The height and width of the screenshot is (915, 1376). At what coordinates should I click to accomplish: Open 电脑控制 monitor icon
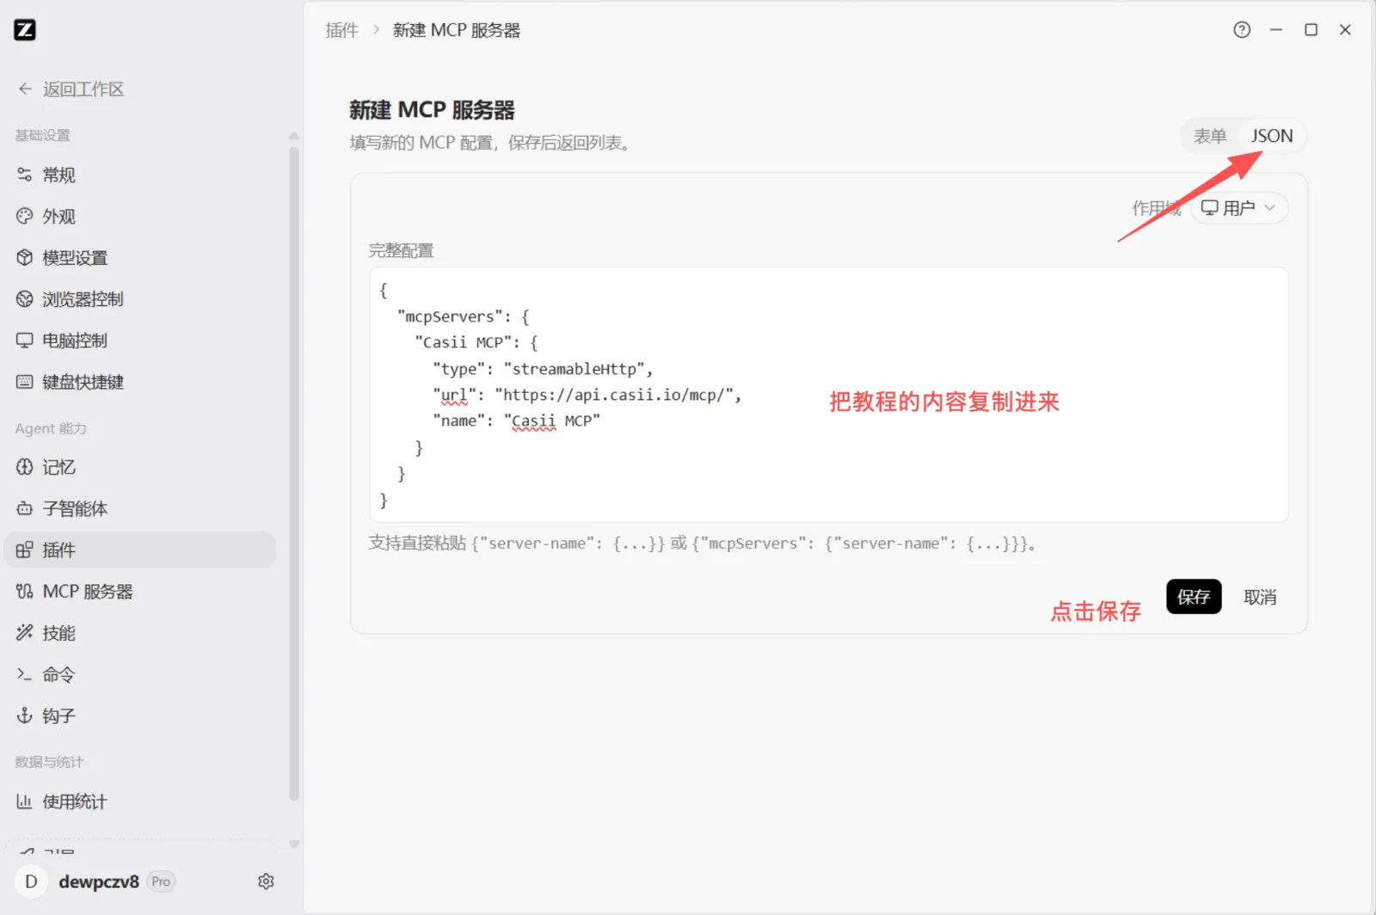click(25, 341)
